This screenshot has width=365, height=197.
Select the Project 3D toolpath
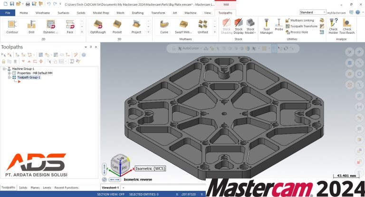(136, 27)
